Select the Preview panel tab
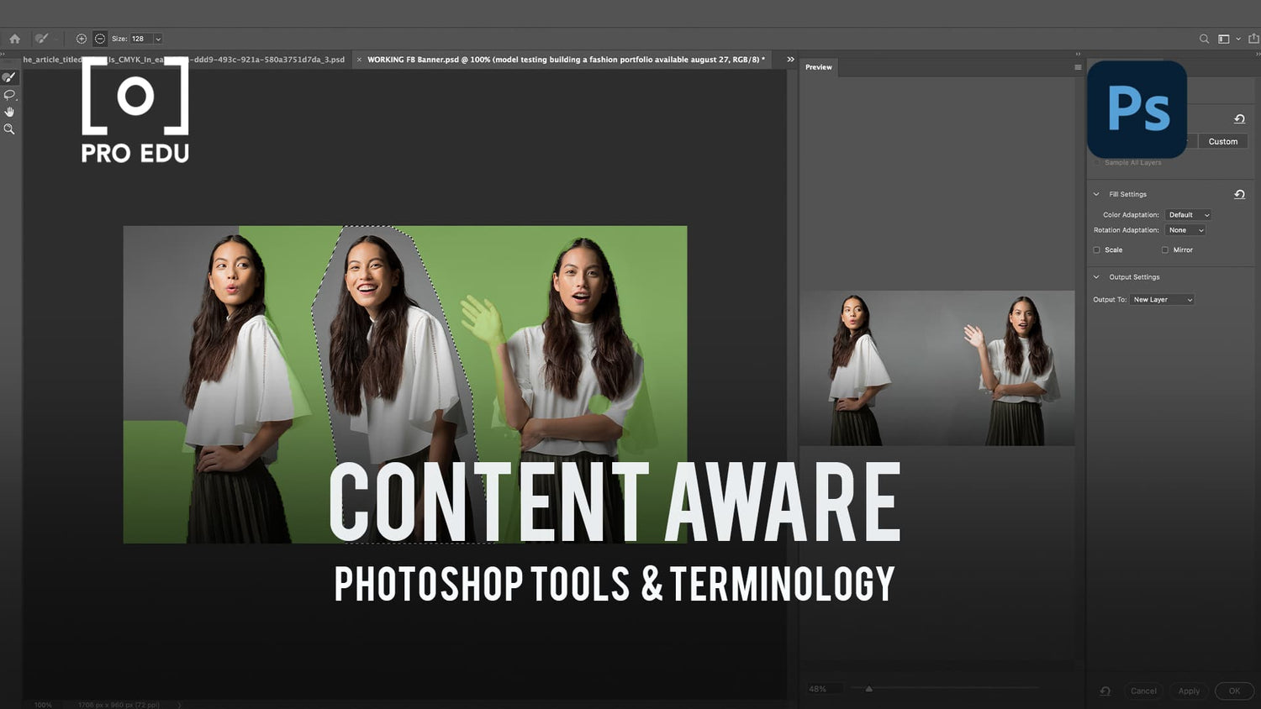The width and height of the screenshot is (1261, 709). 817,66
